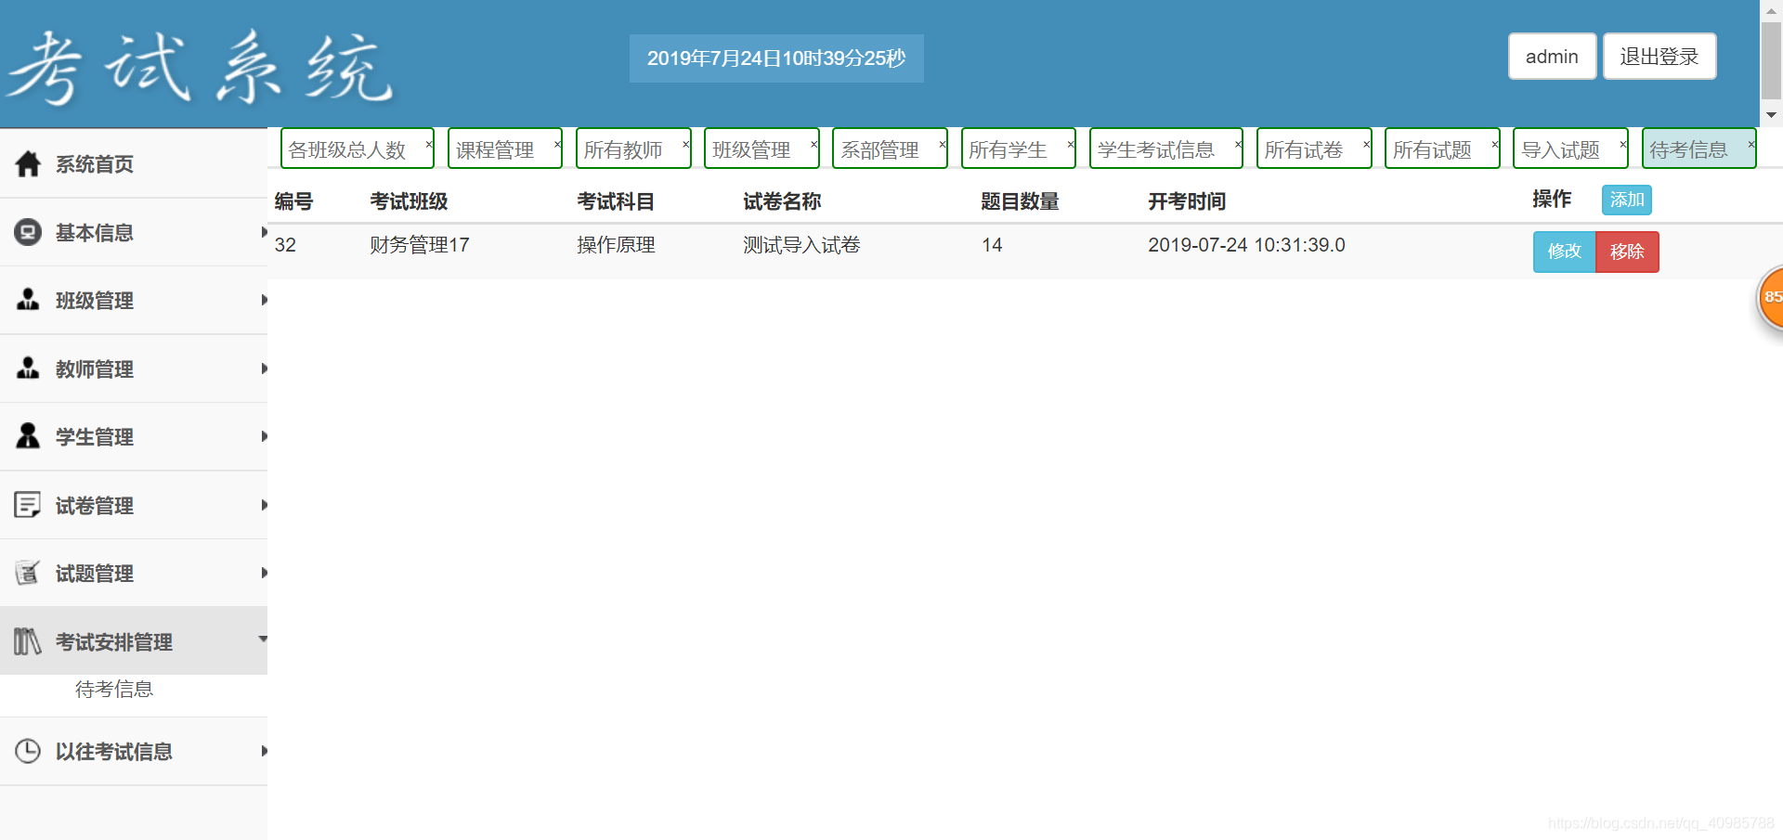Expand the 以往考试信息 arrow
Viewport: 1783px width, 840px height.
click(x=264, y=751)
